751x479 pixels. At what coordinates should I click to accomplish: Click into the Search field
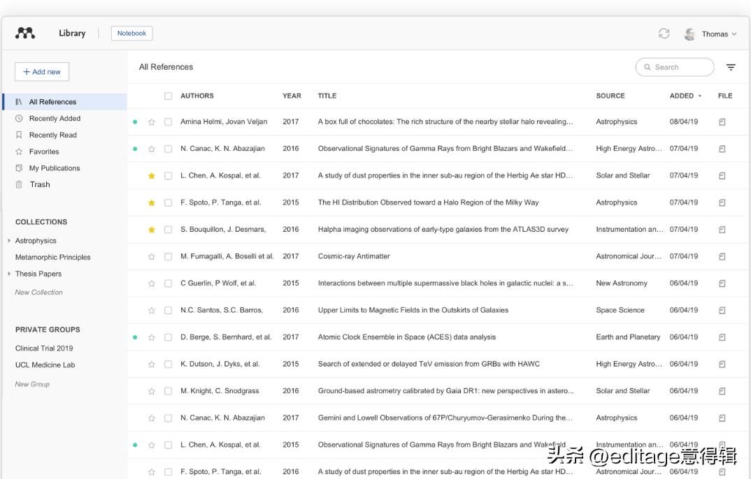[x=674, y=67]
